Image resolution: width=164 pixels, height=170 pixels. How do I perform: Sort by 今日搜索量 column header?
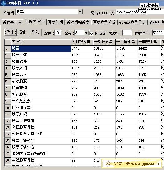pyautogui.click(x=82, y=42)
